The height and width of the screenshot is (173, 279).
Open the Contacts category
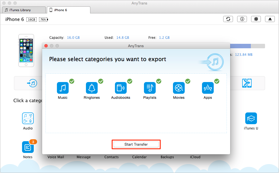coord(111,157)
